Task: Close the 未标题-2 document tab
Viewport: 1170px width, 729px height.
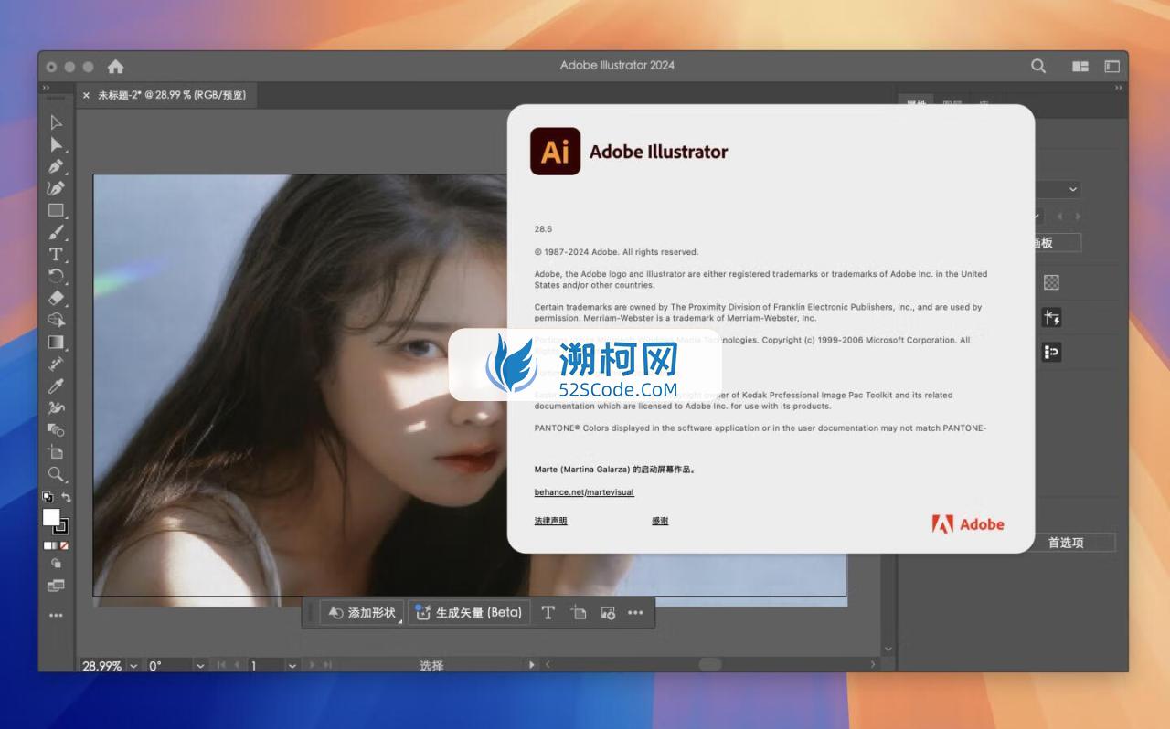Action: 86,95
